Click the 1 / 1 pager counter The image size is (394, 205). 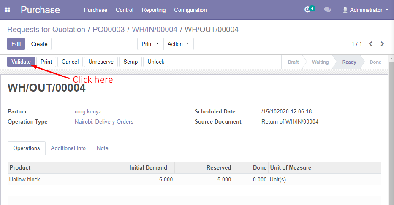356,44
